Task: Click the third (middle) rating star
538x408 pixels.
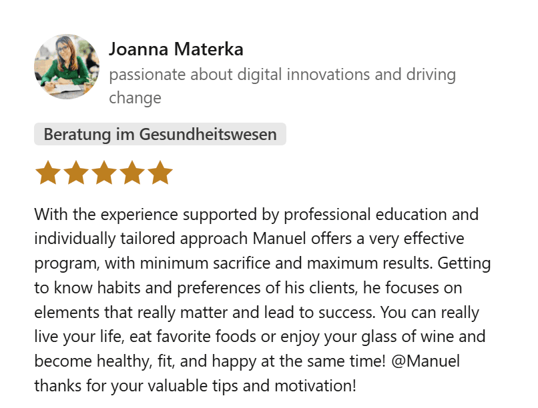Action: tap(103, 173)
